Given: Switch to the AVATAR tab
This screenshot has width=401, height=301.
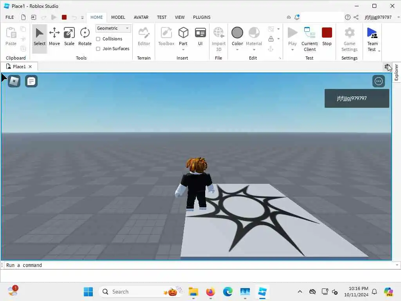Looking at the screenshot, I should pyautogui.click(x=141, y=17).
